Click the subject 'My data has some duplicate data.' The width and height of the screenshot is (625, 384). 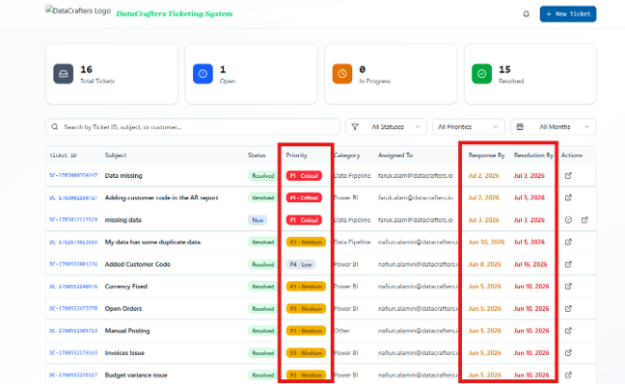pos(153,242)
